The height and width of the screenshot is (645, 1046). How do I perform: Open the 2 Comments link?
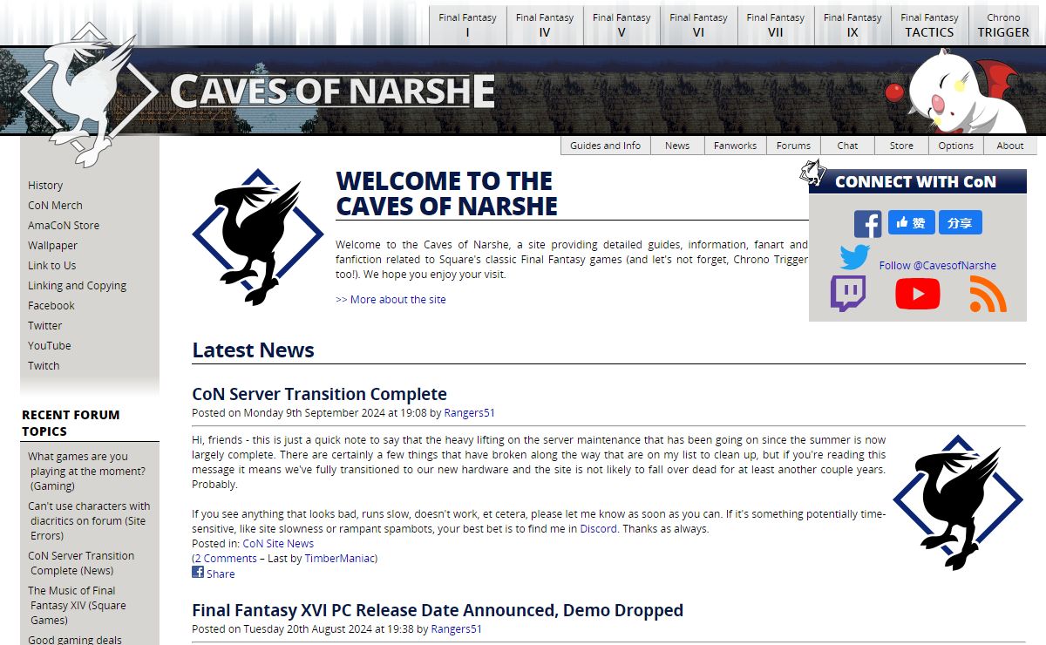click(x=226, y=558)
